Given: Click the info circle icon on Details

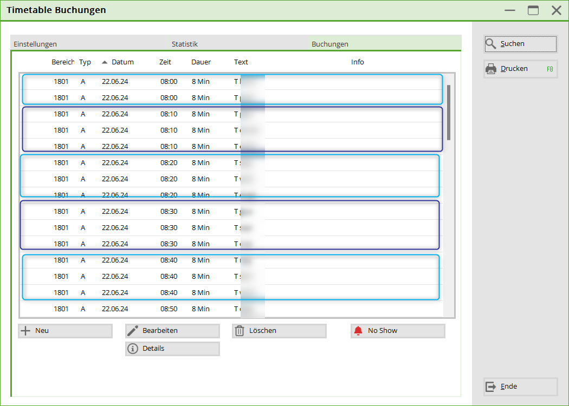Looking at the screenshot, I should (132, 349).
